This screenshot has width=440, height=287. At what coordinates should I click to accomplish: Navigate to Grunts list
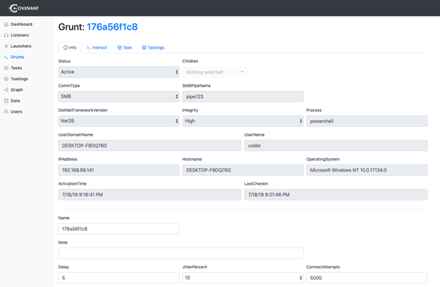click(x=18, y=57)
